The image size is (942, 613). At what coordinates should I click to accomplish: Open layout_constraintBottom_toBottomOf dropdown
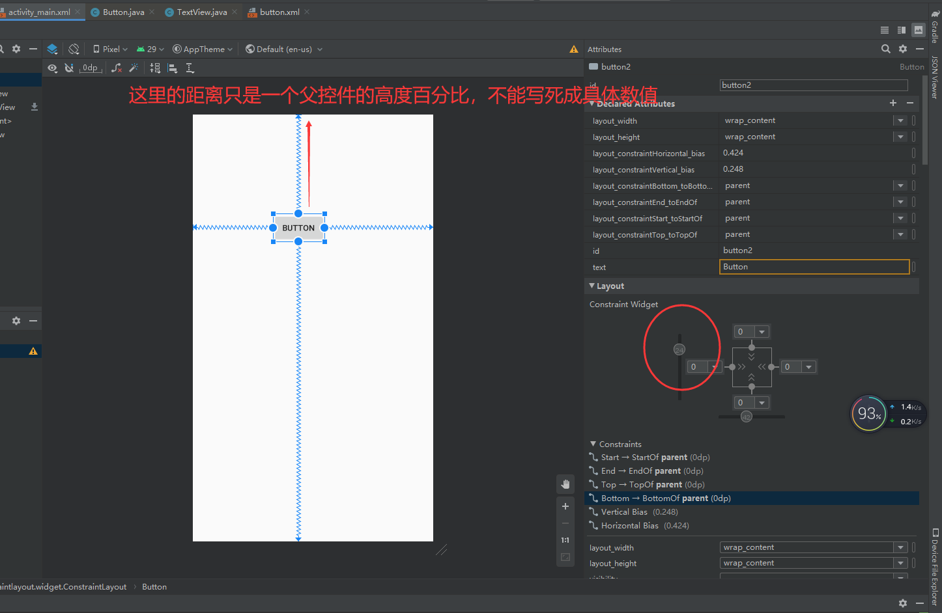click(x=900, y=185)
